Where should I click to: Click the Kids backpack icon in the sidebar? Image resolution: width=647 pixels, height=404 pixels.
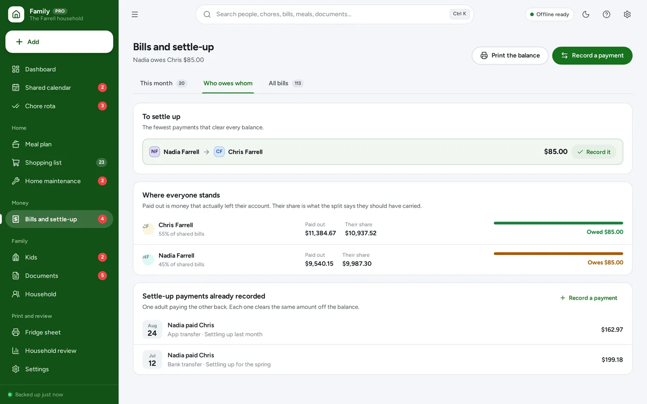(16, 257)
